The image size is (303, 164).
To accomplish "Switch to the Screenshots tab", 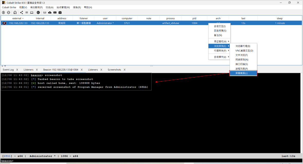I will tap(114, 70).
